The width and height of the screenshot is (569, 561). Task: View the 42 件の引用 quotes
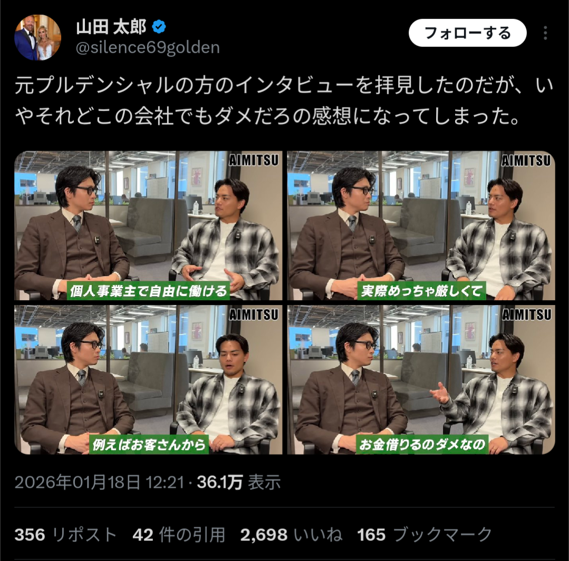tap(179, 535)
